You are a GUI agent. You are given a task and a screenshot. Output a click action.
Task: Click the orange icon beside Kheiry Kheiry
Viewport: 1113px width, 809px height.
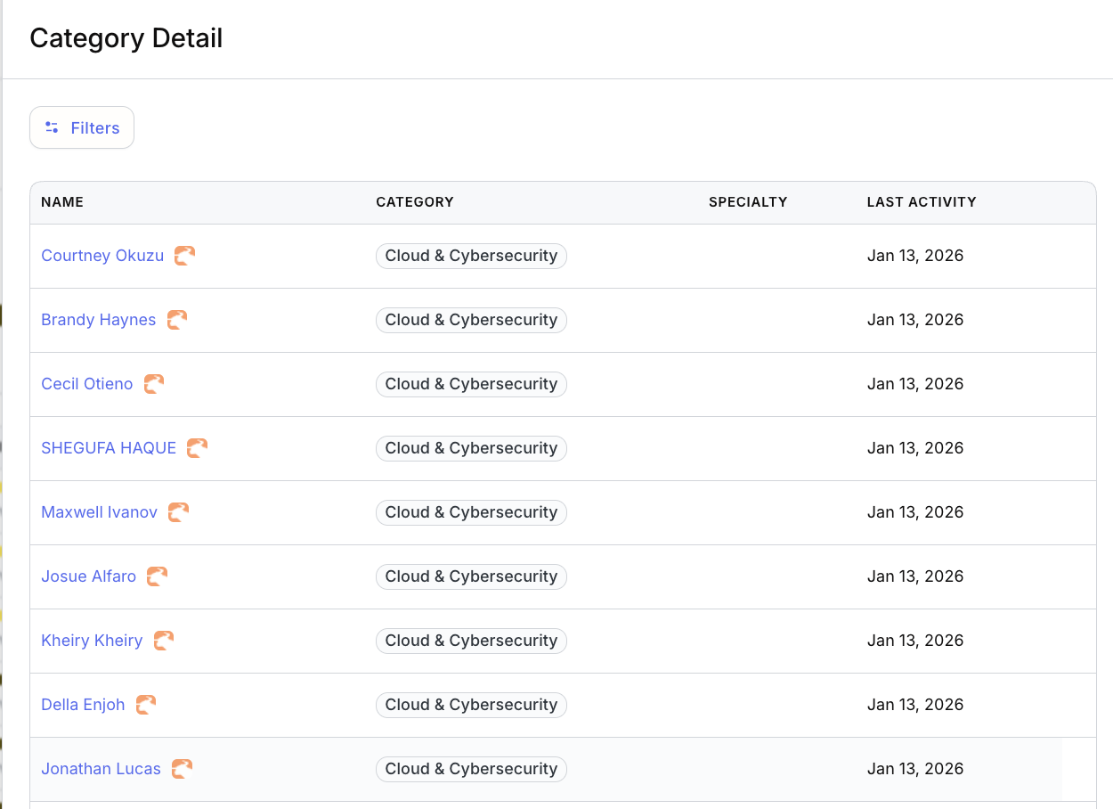click(164, 641)
